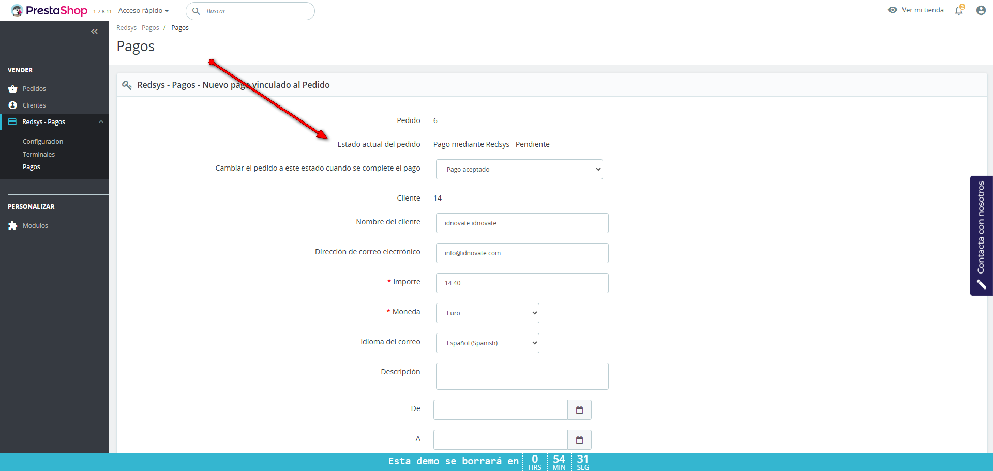993x471 pixels.
Task: Click the Modulos puzzle piece icon
Action: [x=13, y=226]
